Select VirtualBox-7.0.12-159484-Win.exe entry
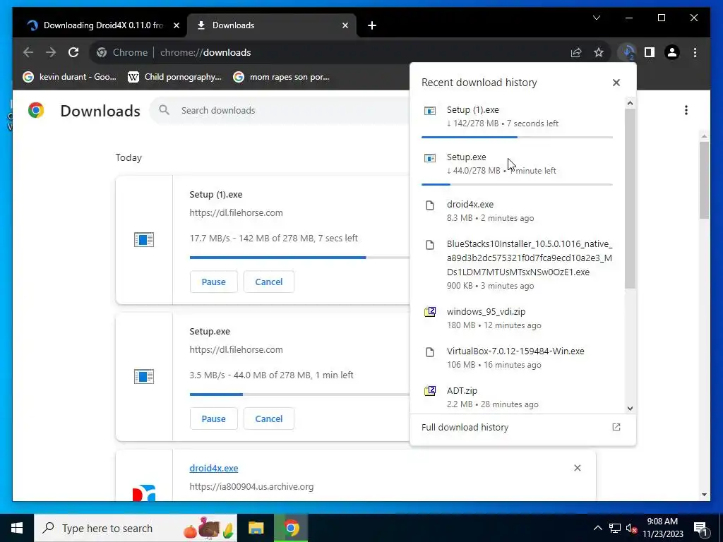 pyautogui.click(x=517, y=358)
